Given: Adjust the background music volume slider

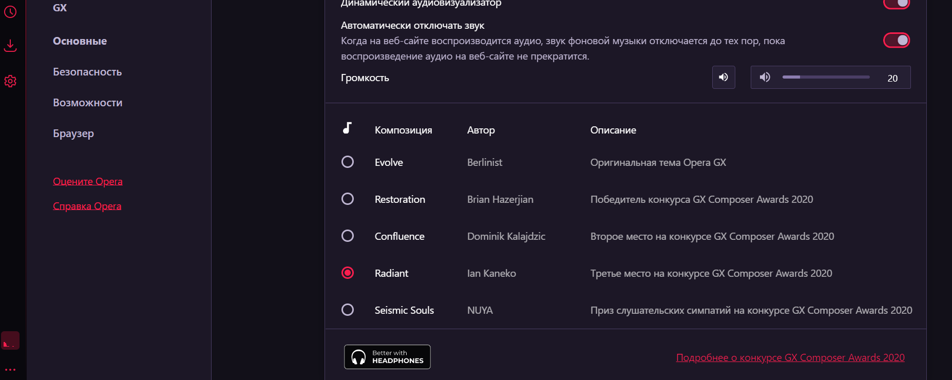Looking at the screenshot, I should tap(826, 77).
